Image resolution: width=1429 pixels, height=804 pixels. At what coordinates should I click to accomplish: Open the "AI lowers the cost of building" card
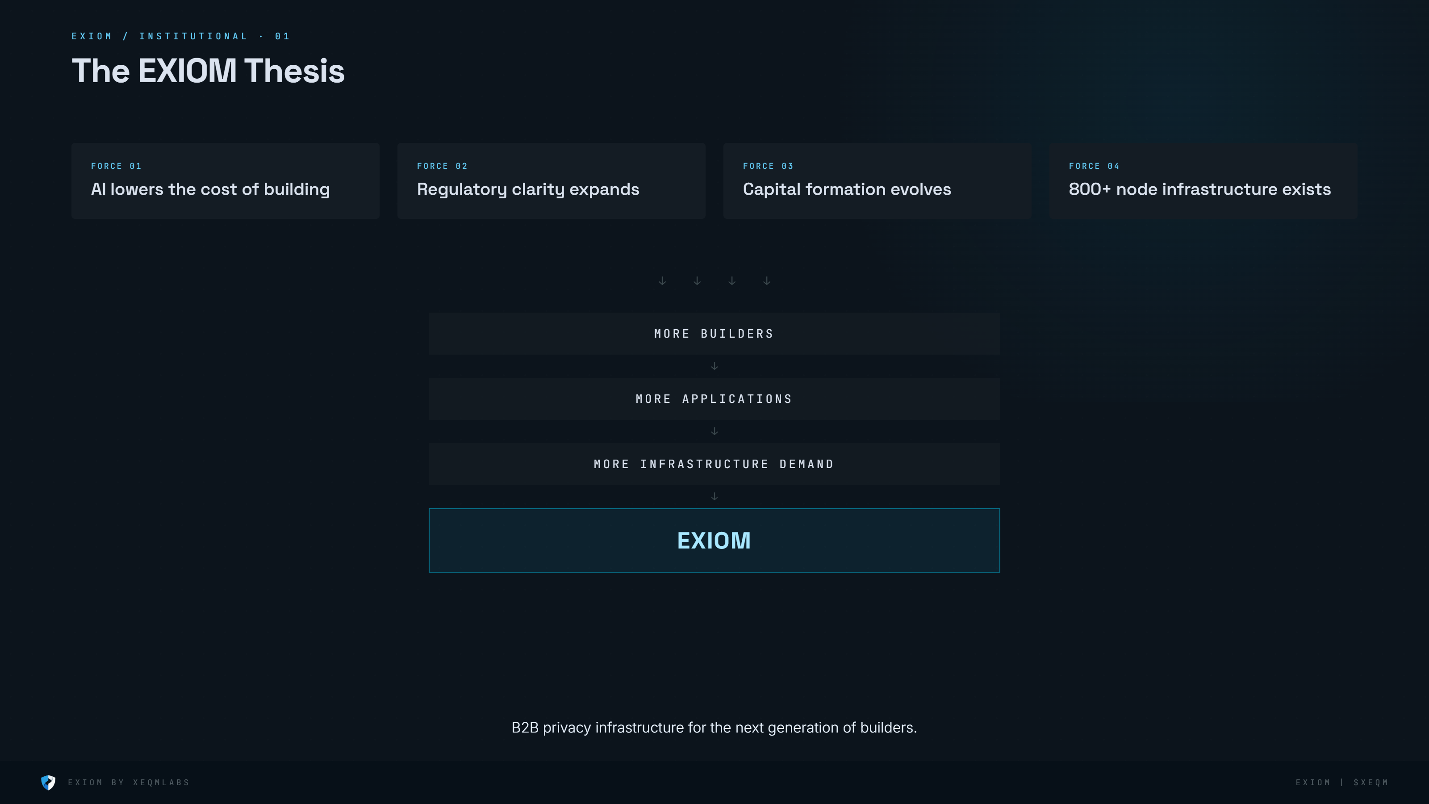[225, 181]
